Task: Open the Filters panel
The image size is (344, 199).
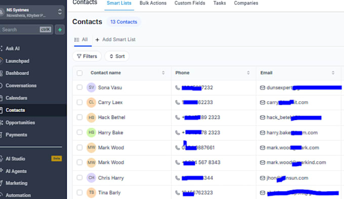Action: tap(87, 56)
